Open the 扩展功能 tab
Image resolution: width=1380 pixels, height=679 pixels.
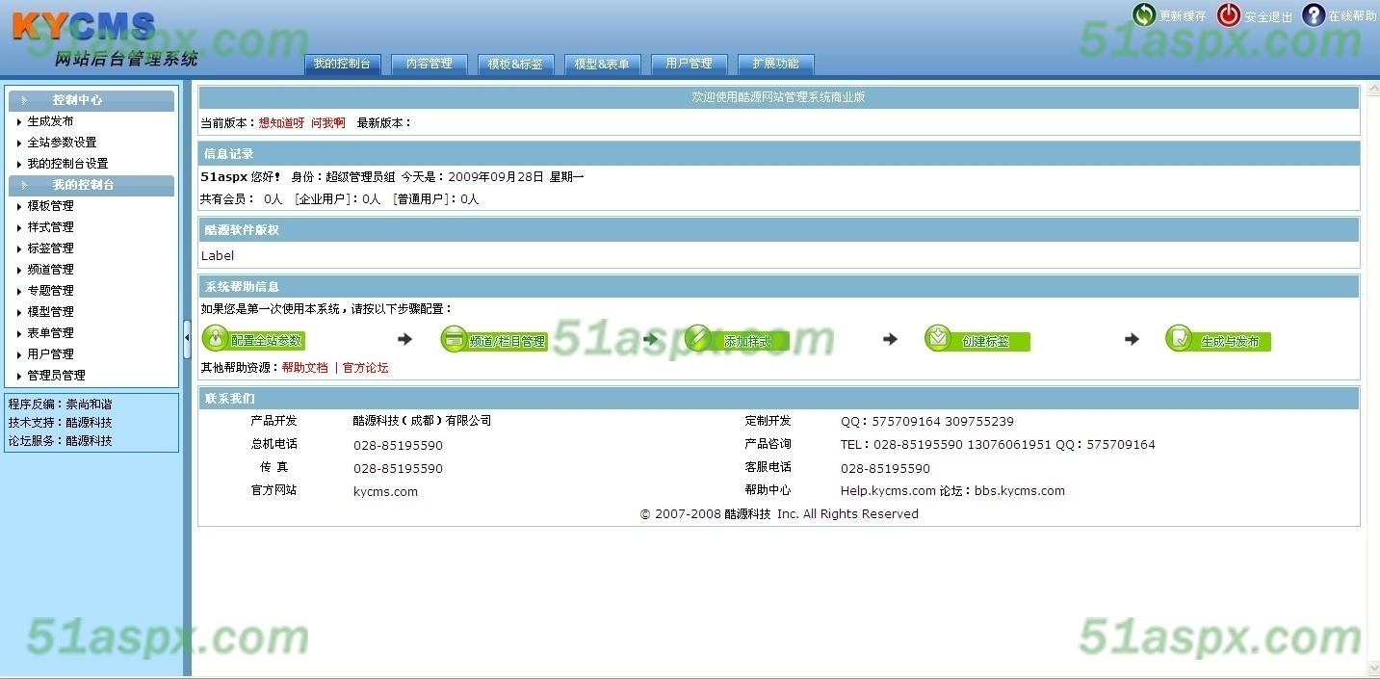click(775, 65)
